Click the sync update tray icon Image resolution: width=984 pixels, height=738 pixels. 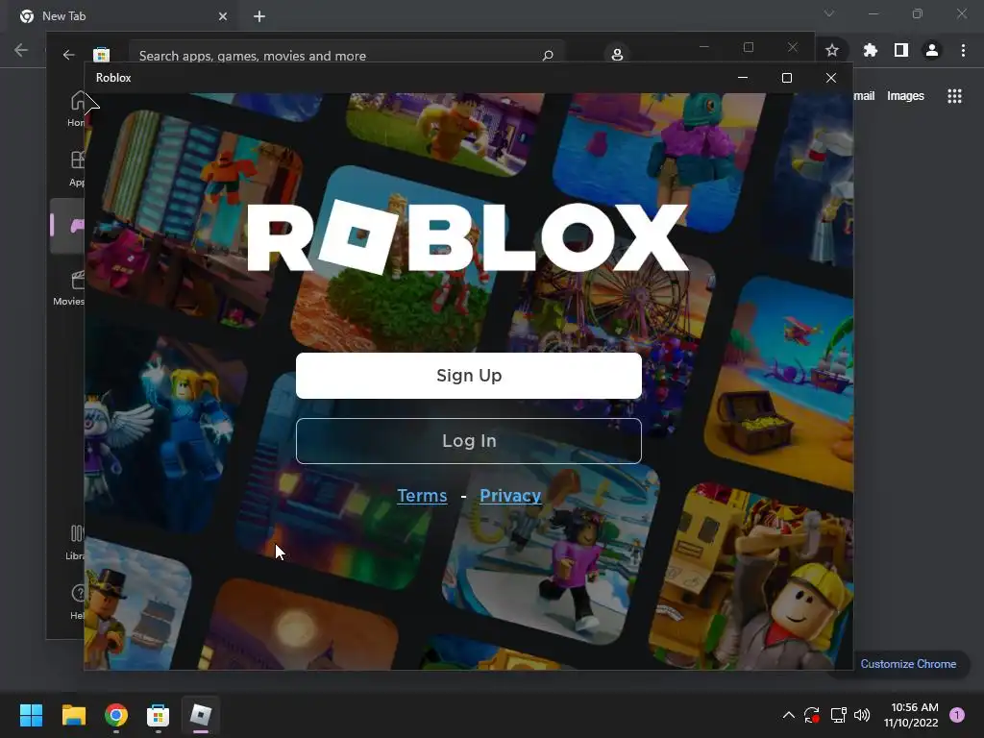[x=812, y=715]
